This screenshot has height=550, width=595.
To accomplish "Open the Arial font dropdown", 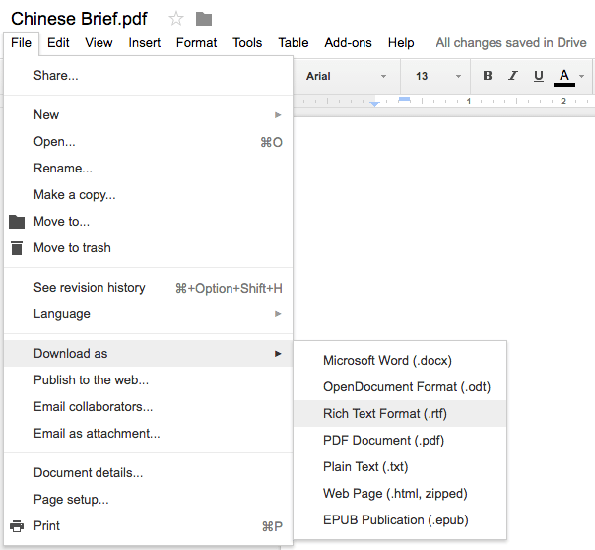I will (347, 76).
